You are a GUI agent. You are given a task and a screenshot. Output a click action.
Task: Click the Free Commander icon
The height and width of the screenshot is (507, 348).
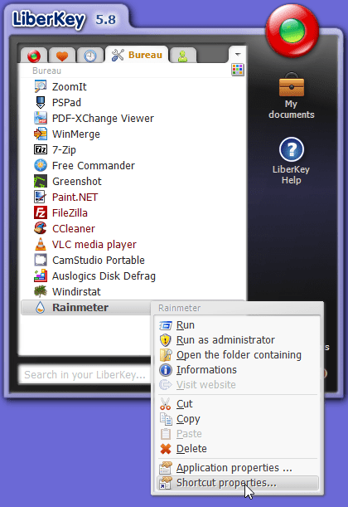(41, 166)
